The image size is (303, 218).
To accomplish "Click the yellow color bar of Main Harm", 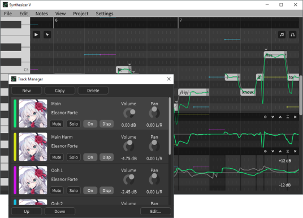I will click(x=15, y=147).
